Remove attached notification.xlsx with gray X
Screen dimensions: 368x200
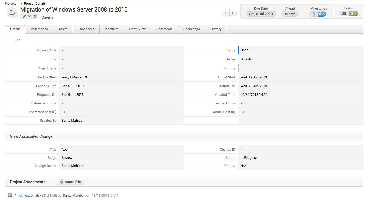click(10, 195)
